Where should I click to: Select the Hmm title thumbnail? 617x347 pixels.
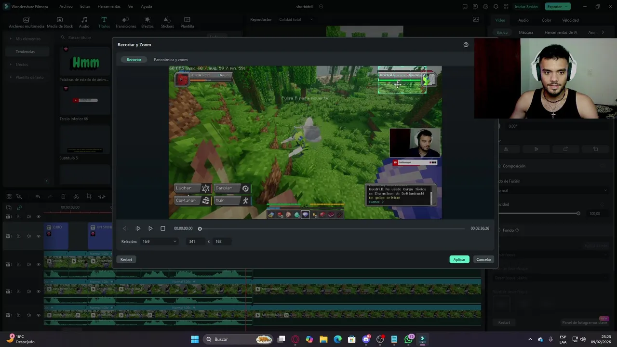tap(85, 62)
